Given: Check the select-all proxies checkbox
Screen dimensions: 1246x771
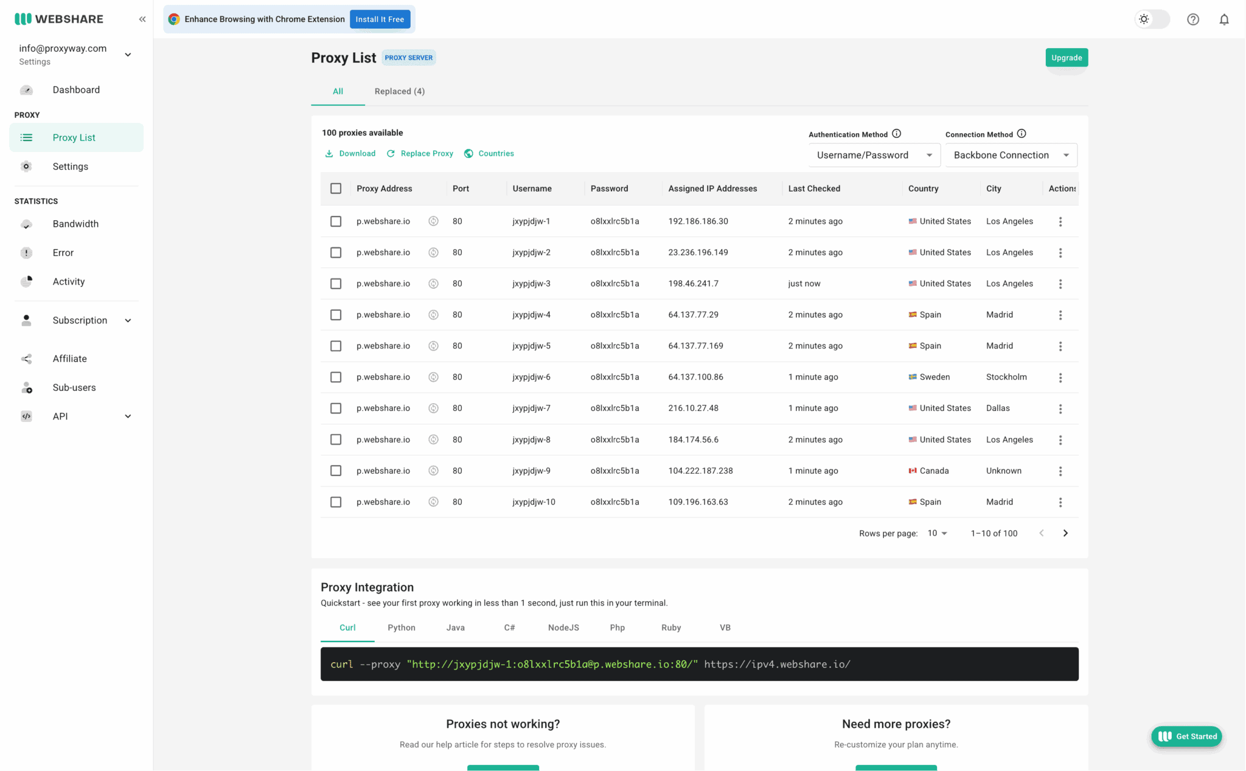Looking at the screenshot, I should pyautogui.click(x=336, y=188).
